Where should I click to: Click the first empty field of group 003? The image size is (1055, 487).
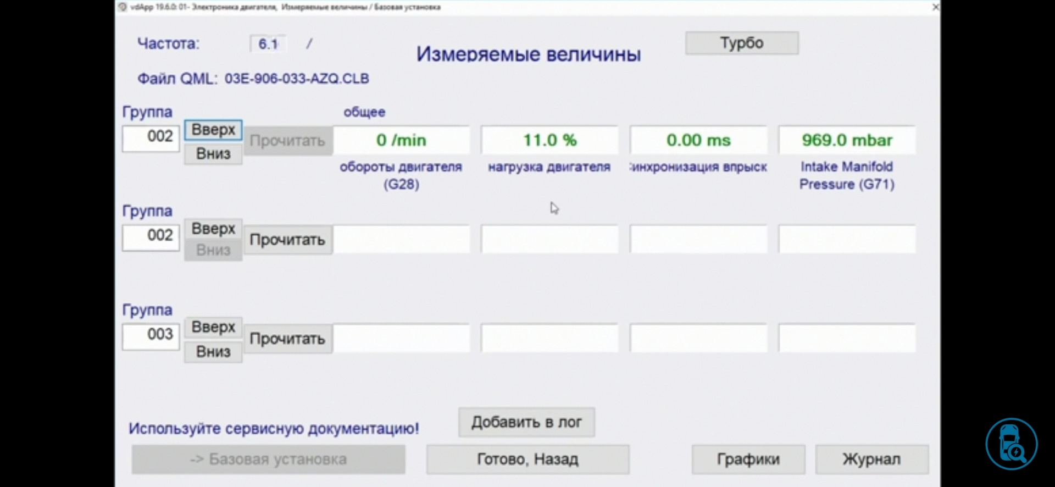point(401,338)
